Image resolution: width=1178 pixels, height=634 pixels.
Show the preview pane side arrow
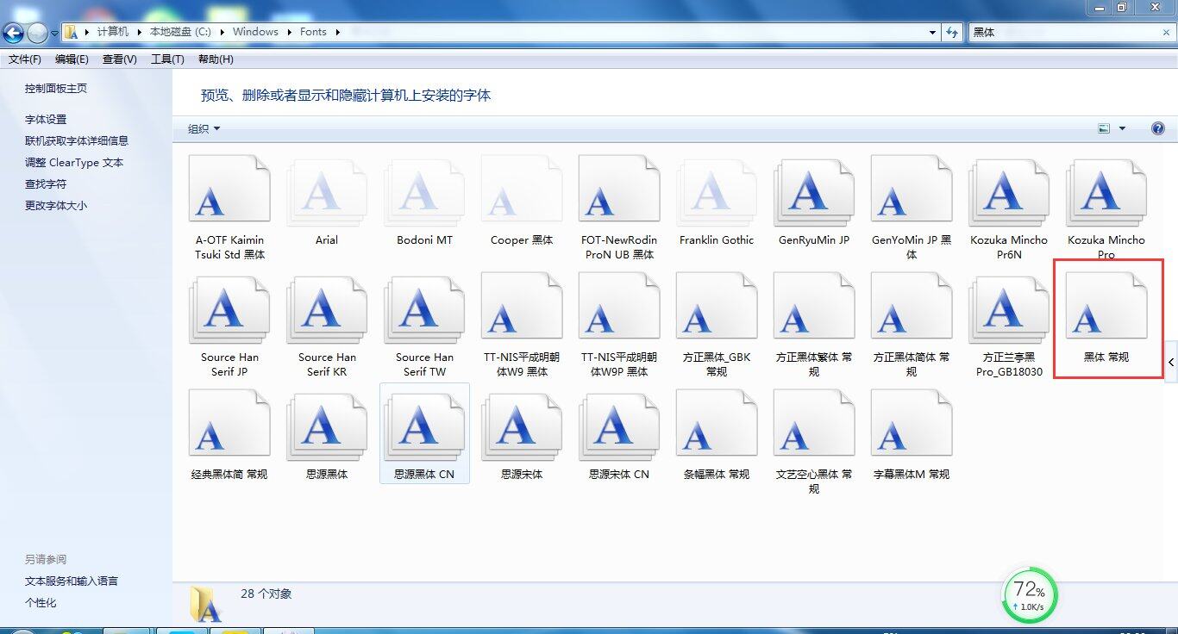click(1171, 363)
